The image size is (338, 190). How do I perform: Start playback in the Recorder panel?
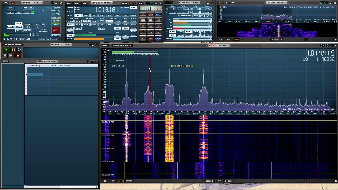click(6, 50)
